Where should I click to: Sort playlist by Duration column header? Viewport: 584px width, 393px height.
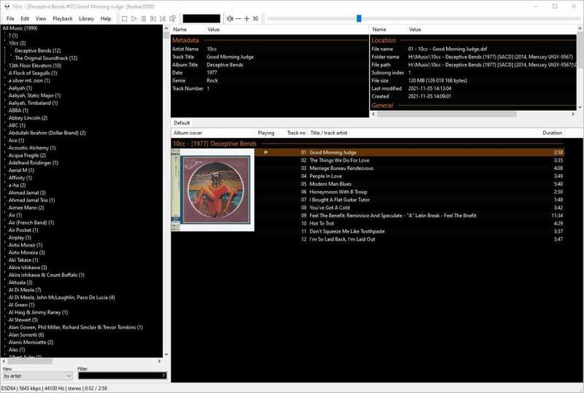553,133
